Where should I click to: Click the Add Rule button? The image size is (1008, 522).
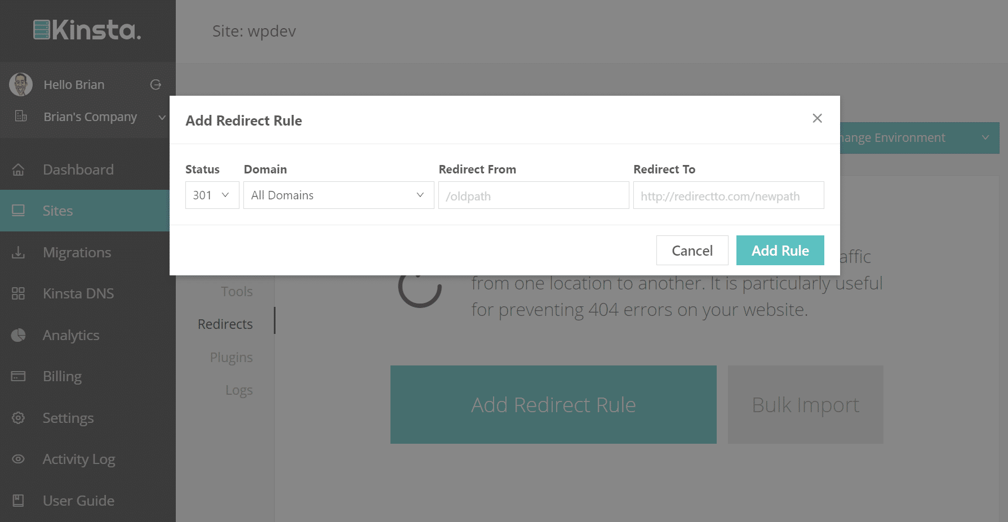coord(780,250)
